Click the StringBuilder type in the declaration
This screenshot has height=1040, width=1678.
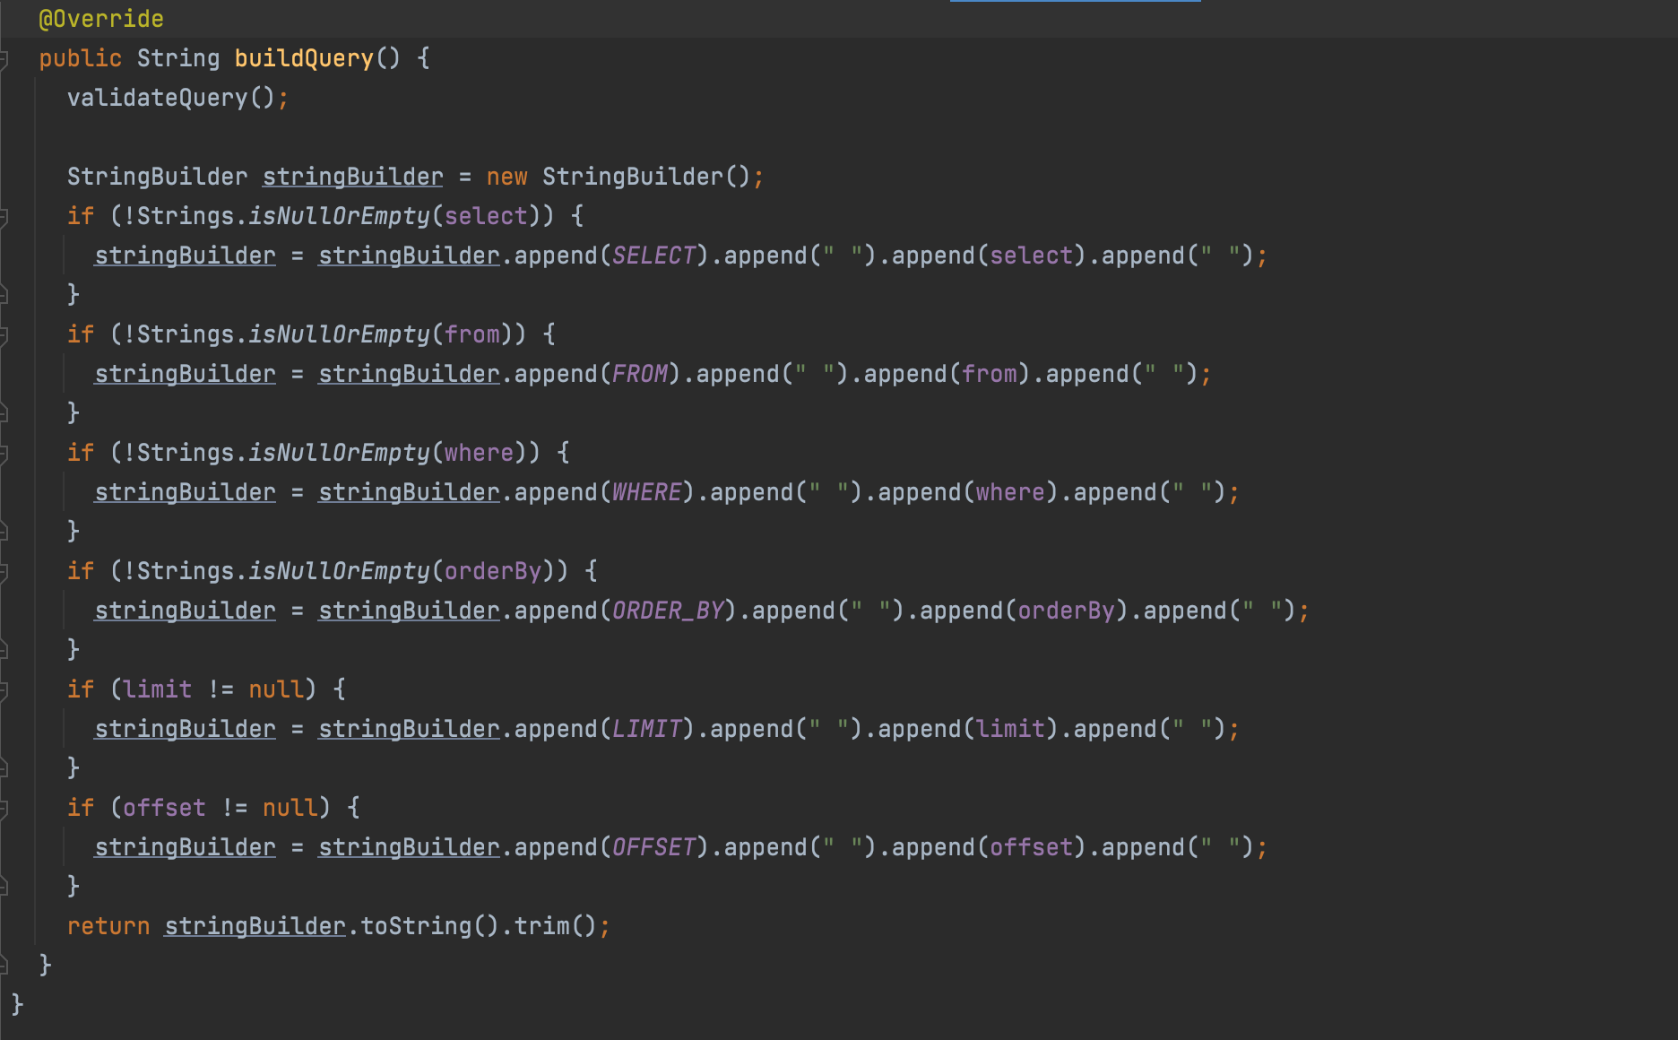coord(157,177)
